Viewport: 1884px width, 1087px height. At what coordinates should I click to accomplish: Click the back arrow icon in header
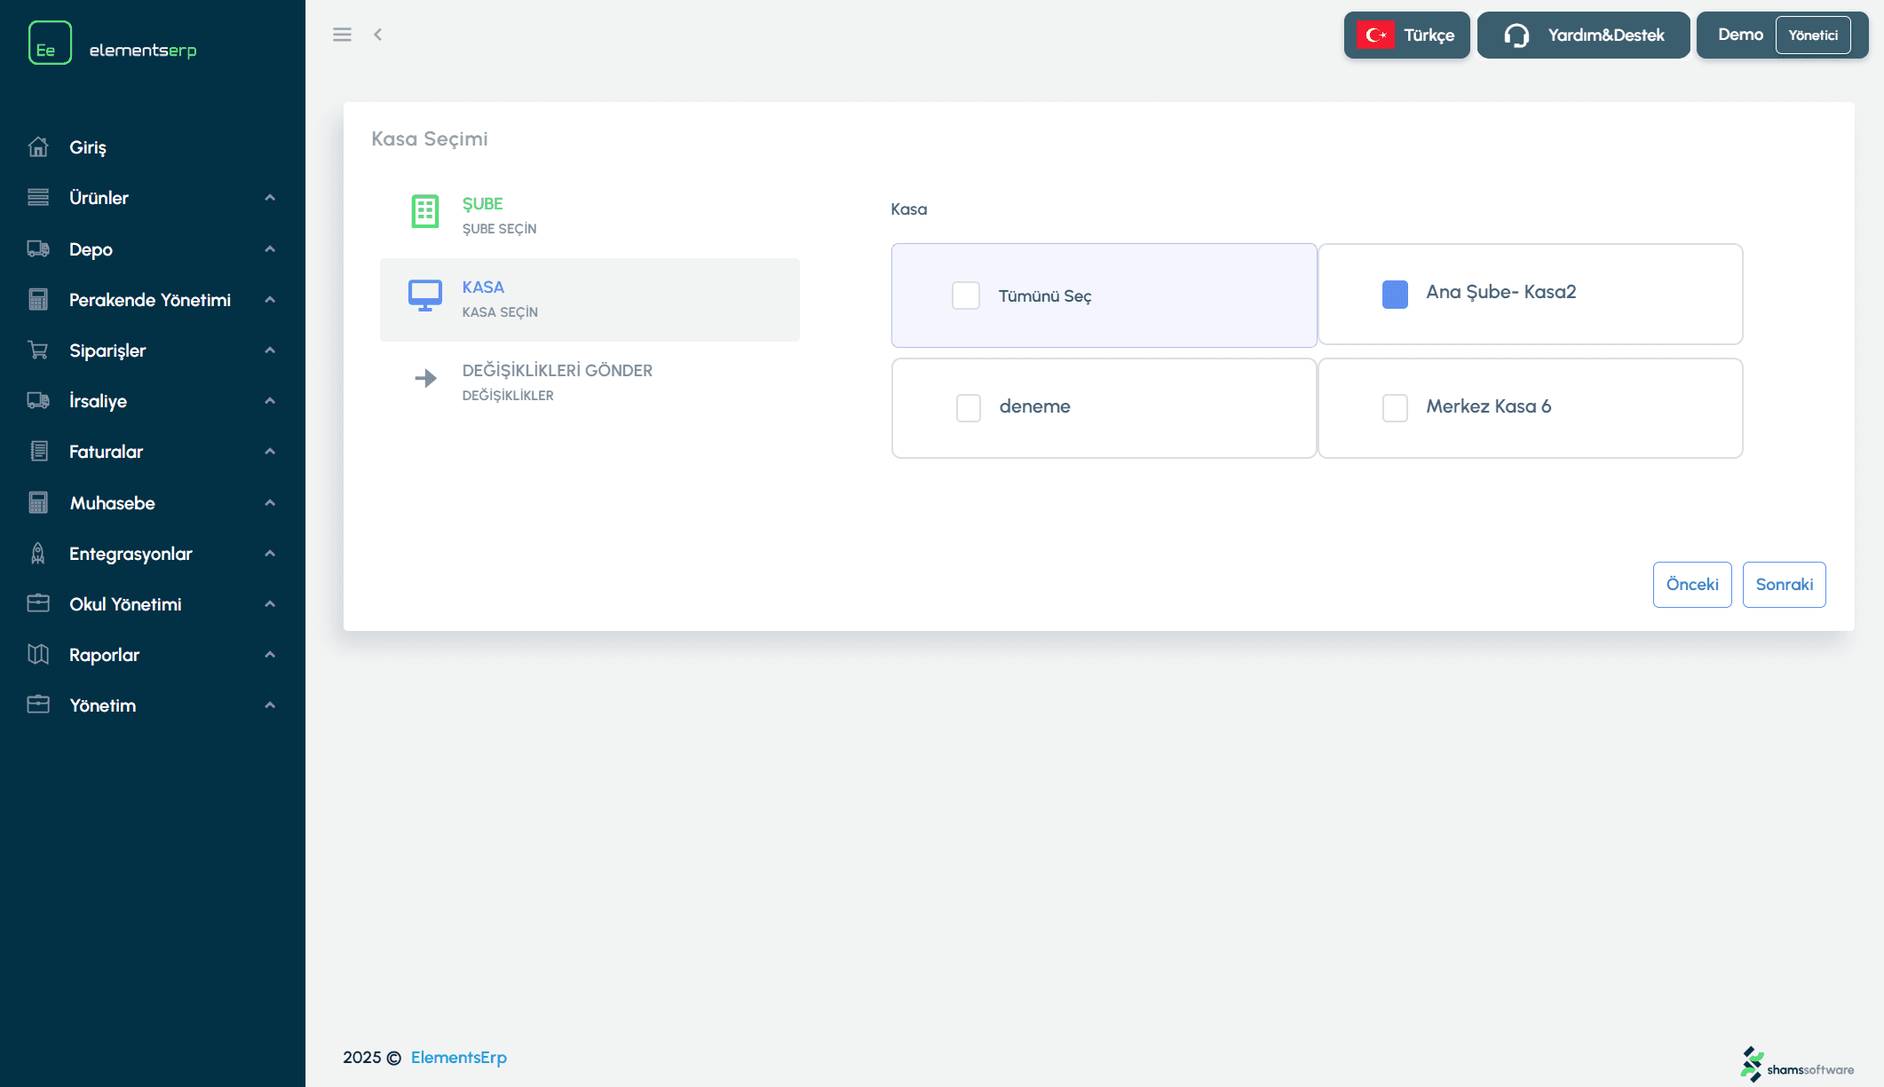point(378,35)
